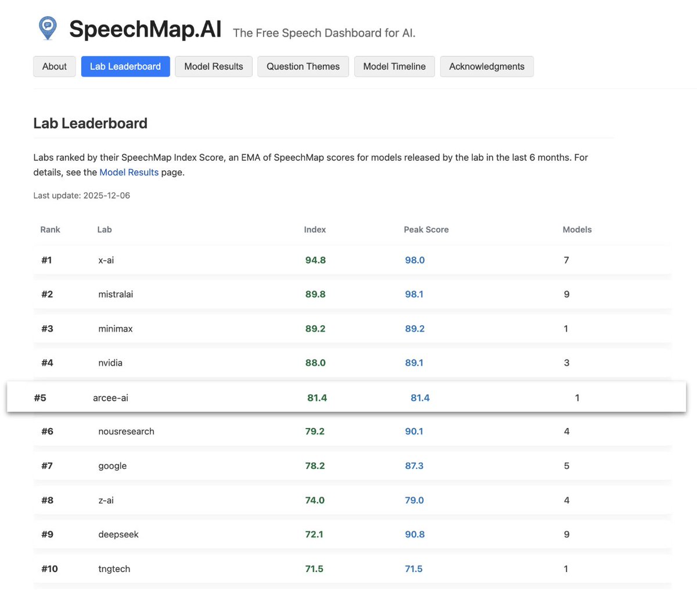Click z-ai's peak score 79.0

point(415,500)
